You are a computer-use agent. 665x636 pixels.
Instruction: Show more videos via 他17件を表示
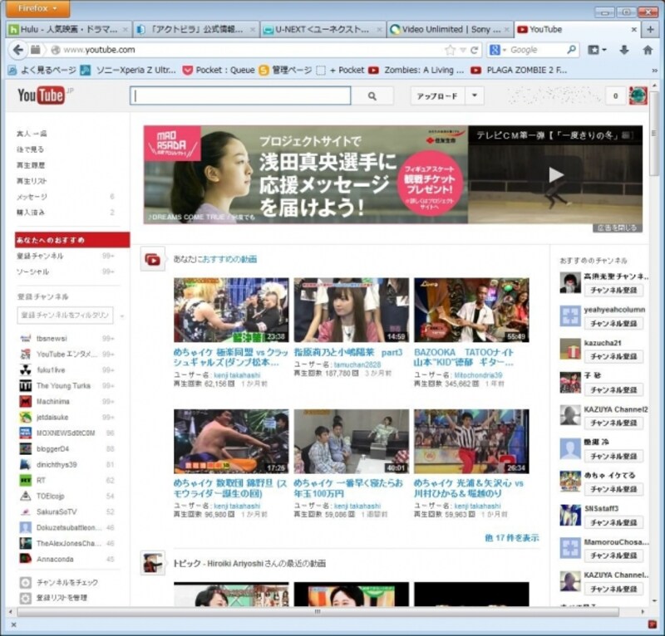[x=515, y=538]
